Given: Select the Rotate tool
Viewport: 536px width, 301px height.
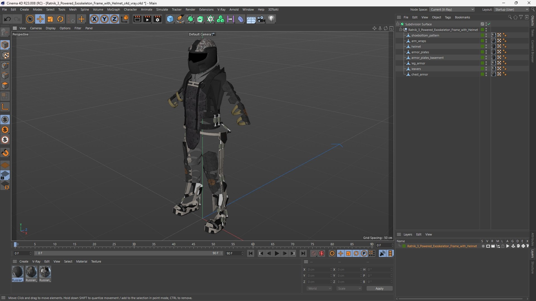Looking at the screenshot, I should click(x=60, y=19).
